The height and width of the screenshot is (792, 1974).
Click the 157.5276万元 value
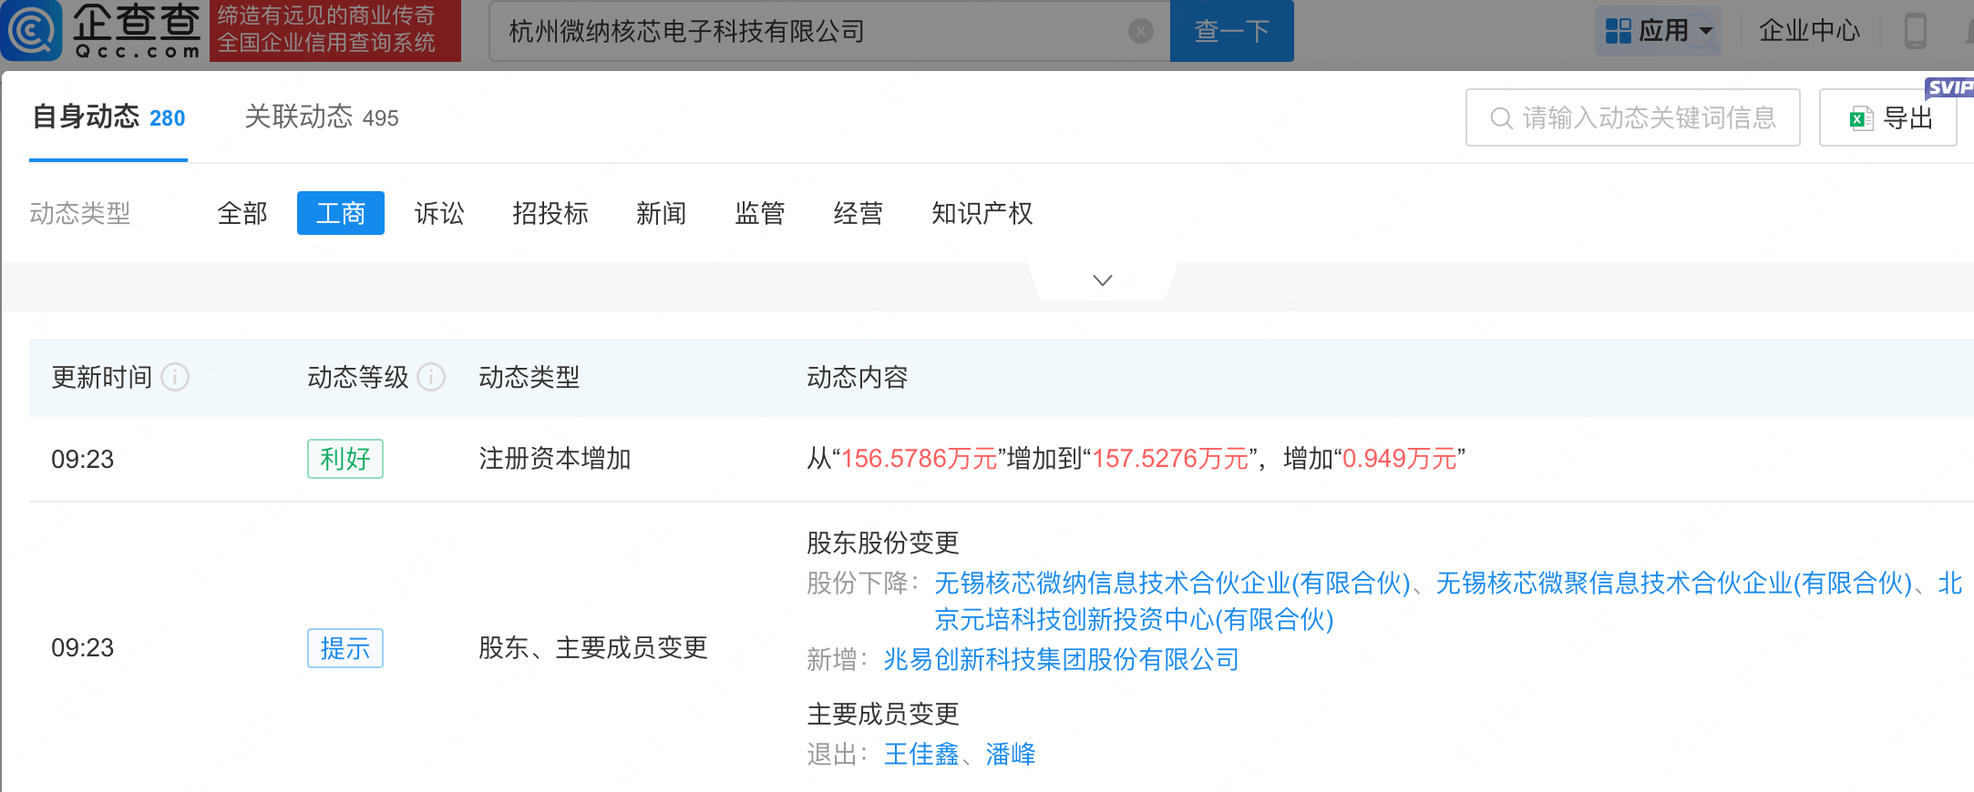(1170, 458)
